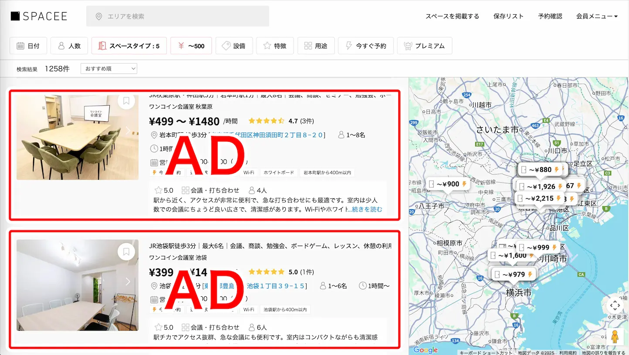Open the ¥〜500 price filter
This screenshot has width=629, height=355.
click(x=191, y=45)
